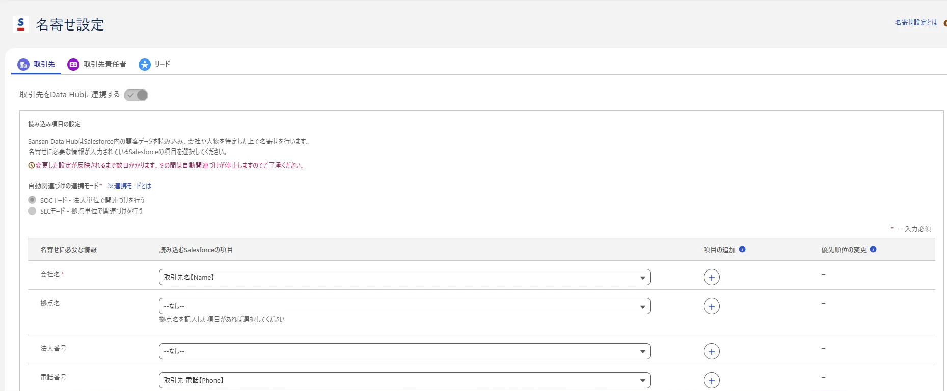Open the 法人番号 dropdown showing --なし--

(x=404, y=351)
